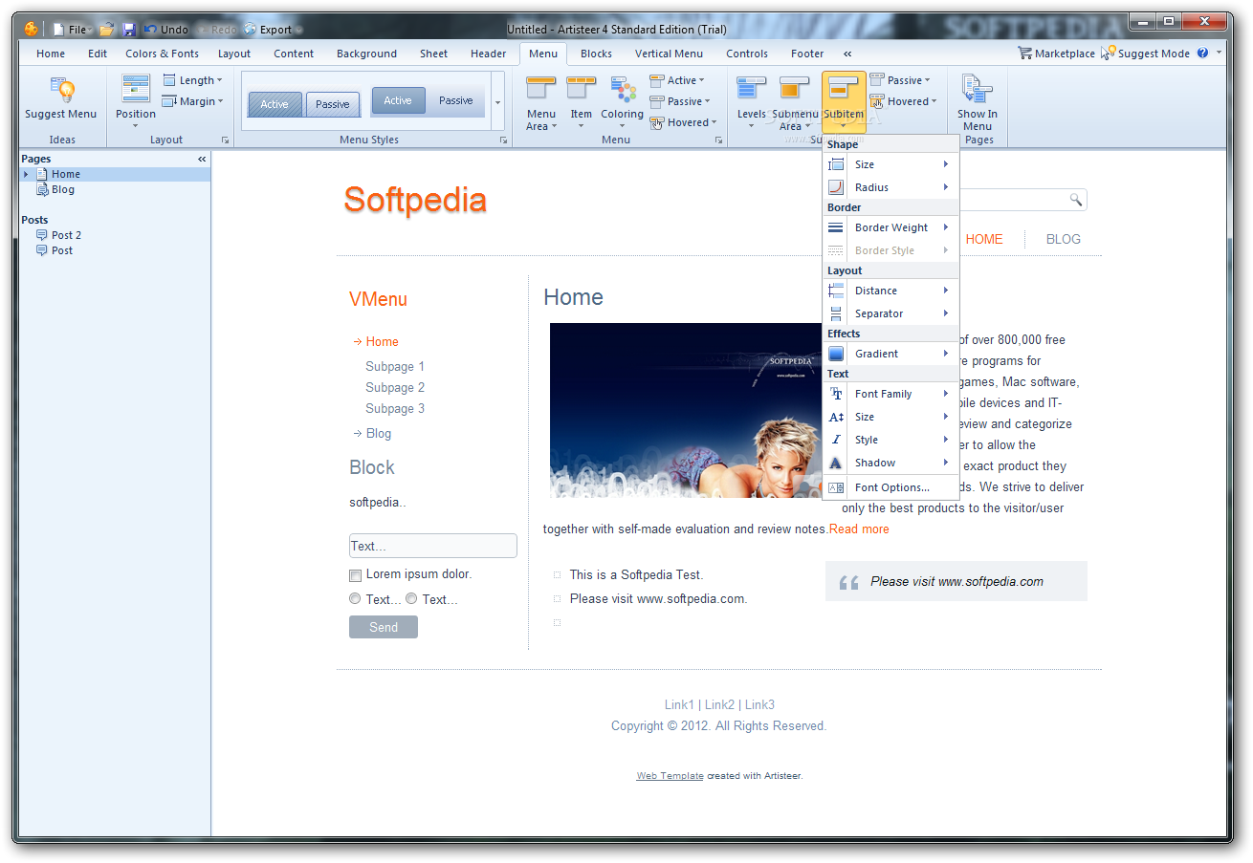Switch to the Sheet tab
The height and width of the screenshot is (863, 1253).
[x=433, y=54]
